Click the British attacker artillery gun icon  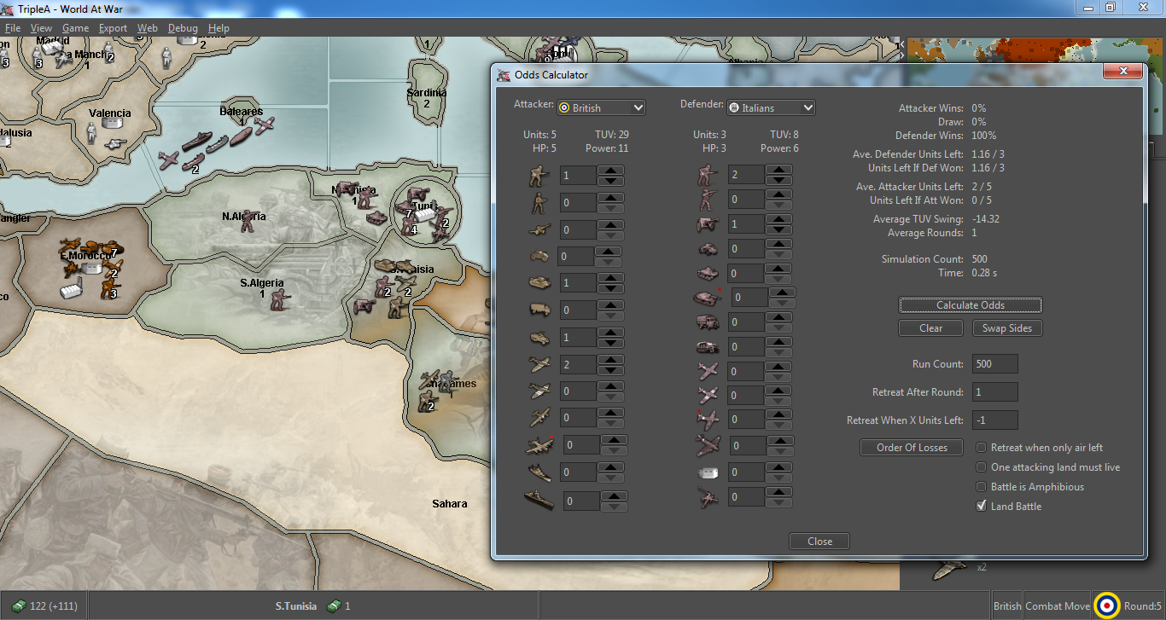(x=538, y=229)
